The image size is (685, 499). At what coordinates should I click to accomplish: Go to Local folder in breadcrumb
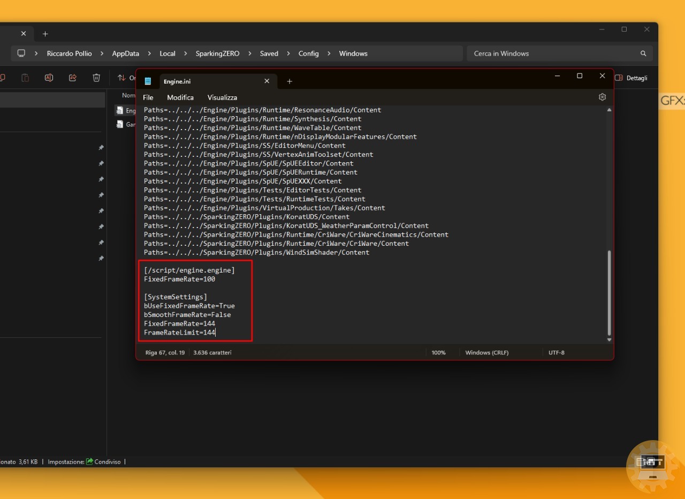(x=168, y=54)
